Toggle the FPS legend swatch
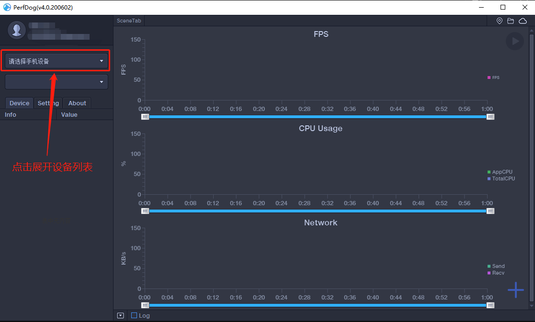 point(489,78)
